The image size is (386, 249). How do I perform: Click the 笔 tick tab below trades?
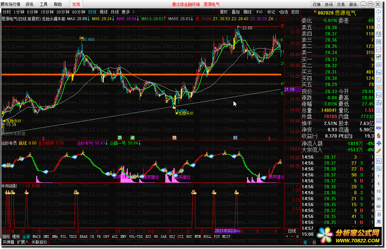(305, 242)
